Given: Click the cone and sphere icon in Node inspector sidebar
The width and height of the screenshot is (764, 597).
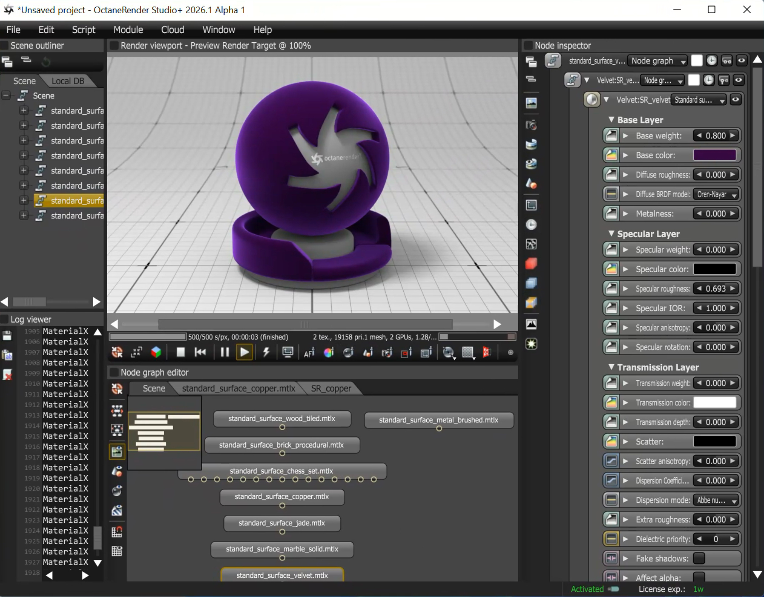Looking at the screenshot, I should point(531,184).
